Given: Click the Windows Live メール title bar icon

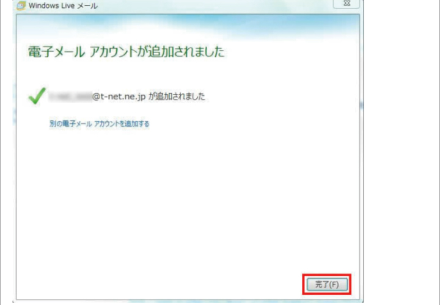Looking at the screenshot, I should tap(21, 5).
